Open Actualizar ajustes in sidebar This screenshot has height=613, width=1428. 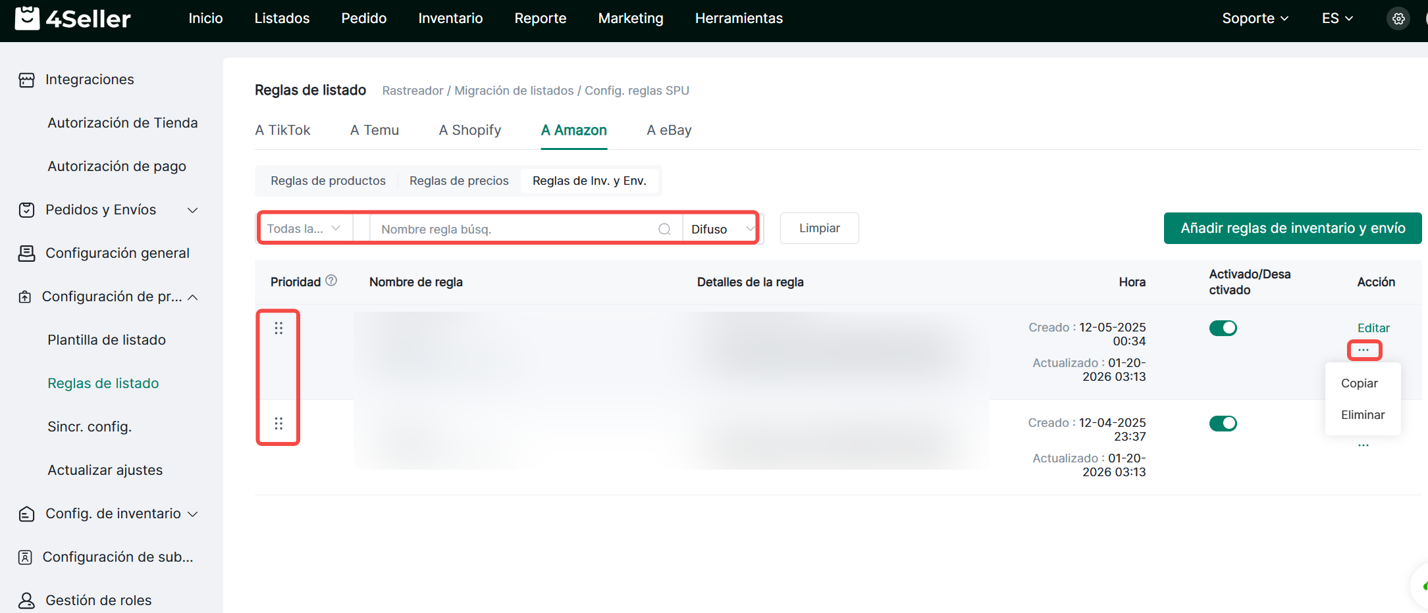(105, 470)
